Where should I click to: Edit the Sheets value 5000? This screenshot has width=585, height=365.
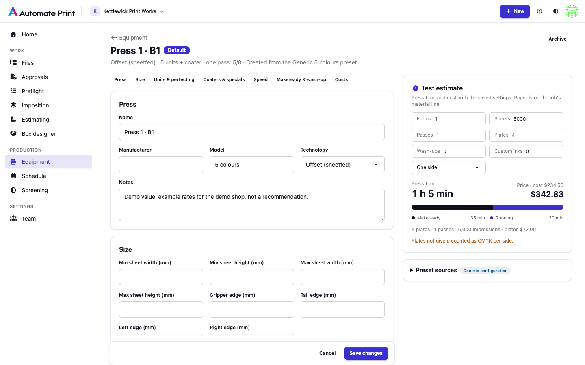click(526, 119)
